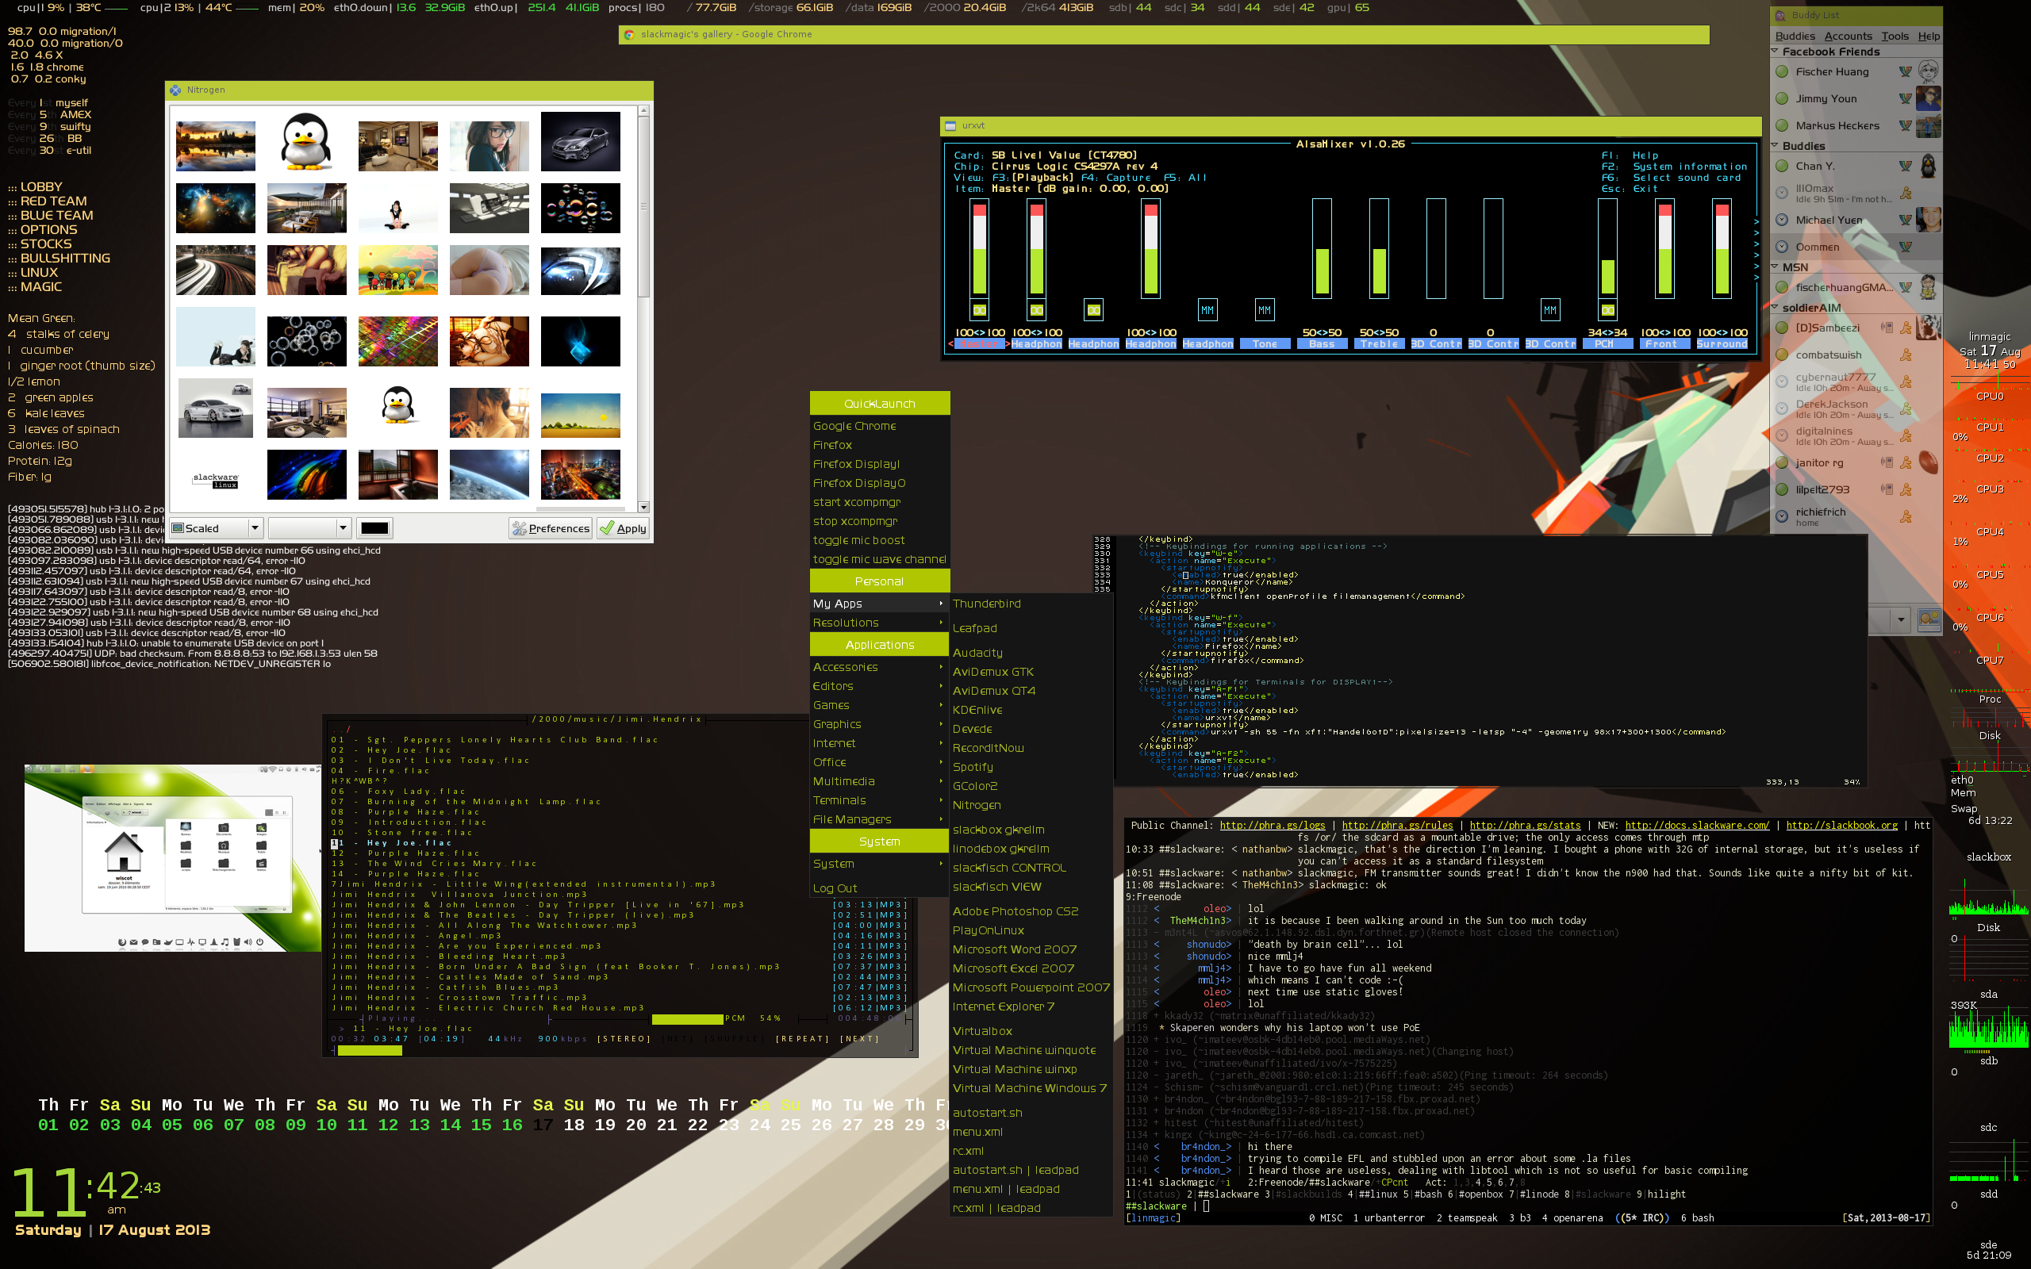Image resolution: width=2031 pixels, height=1269 pixels.
Task: Click the mobile phone icon beside lilpelt2793
Action: tap(1887, 489)
